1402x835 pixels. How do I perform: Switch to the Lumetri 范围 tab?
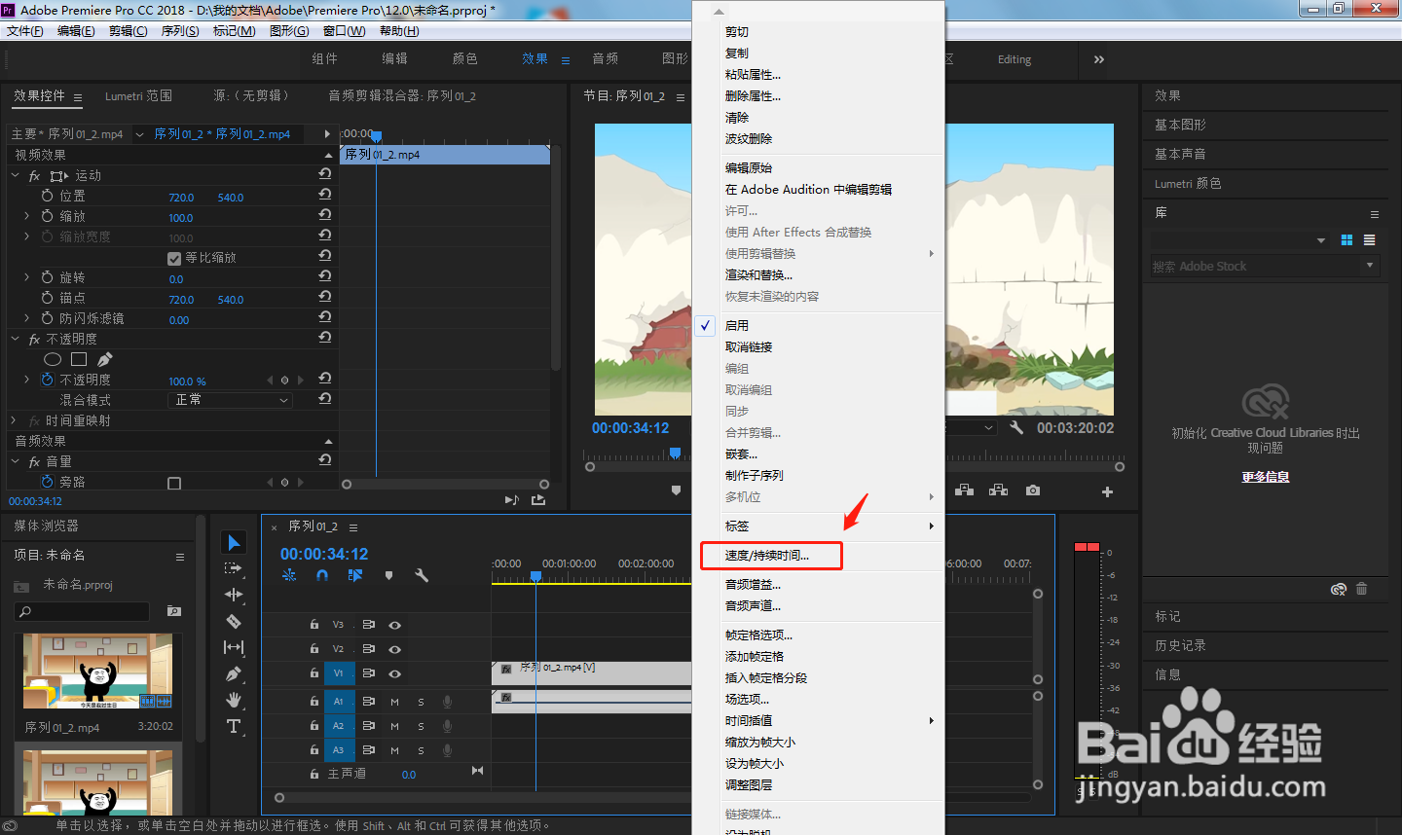[138, 96]
